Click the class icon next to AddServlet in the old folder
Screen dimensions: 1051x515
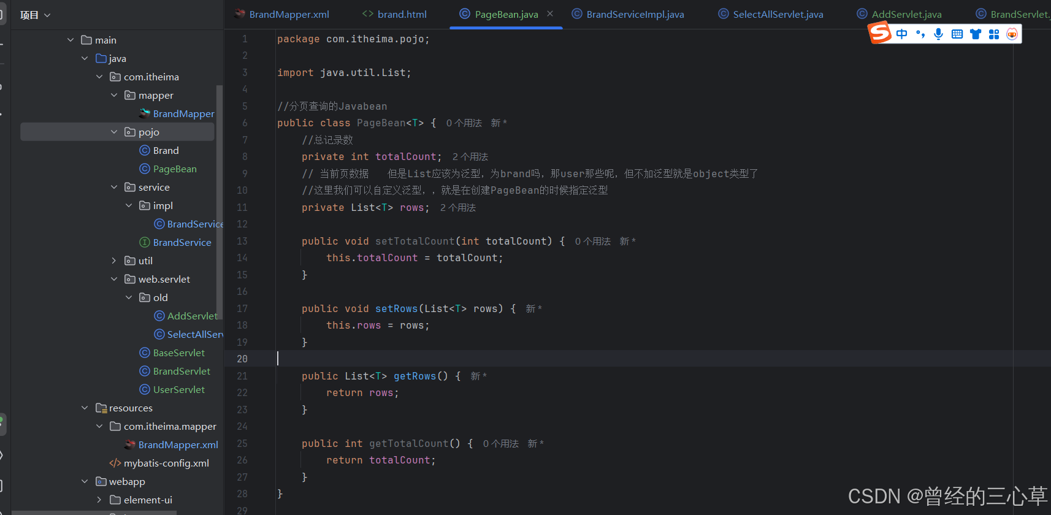[x=159, y=316]
